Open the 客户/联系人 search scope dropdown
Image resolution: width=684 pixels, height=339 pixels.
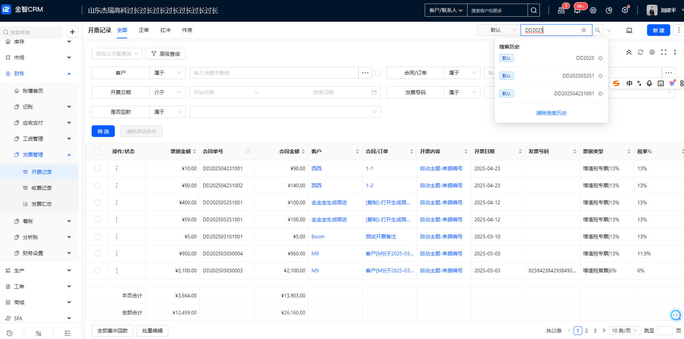(x=446, y=10)
